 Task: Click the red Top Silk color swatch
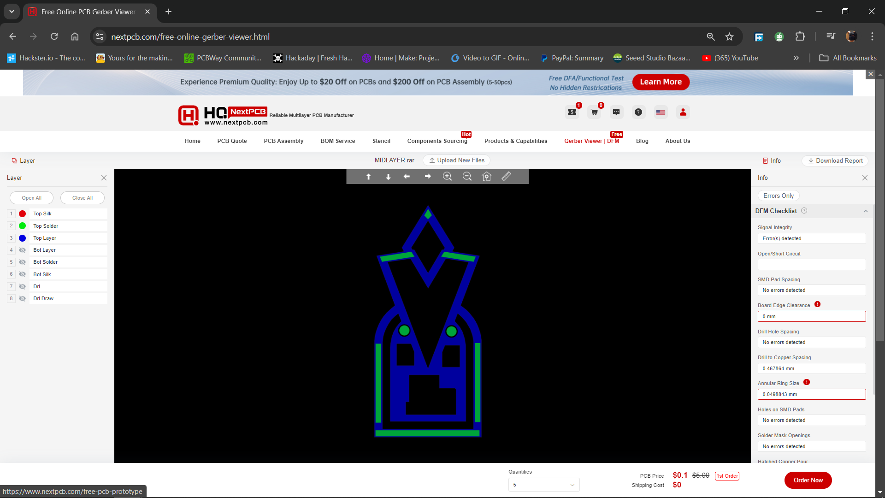tap(22, 214)
